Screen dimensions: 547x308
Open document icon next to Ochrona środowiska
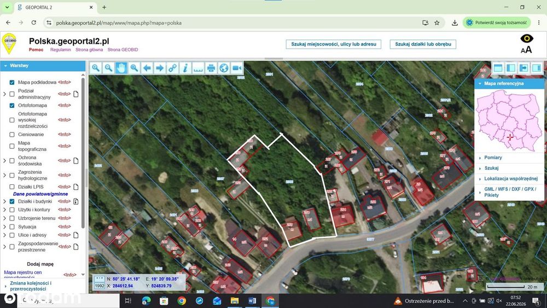tap(75, 160)
